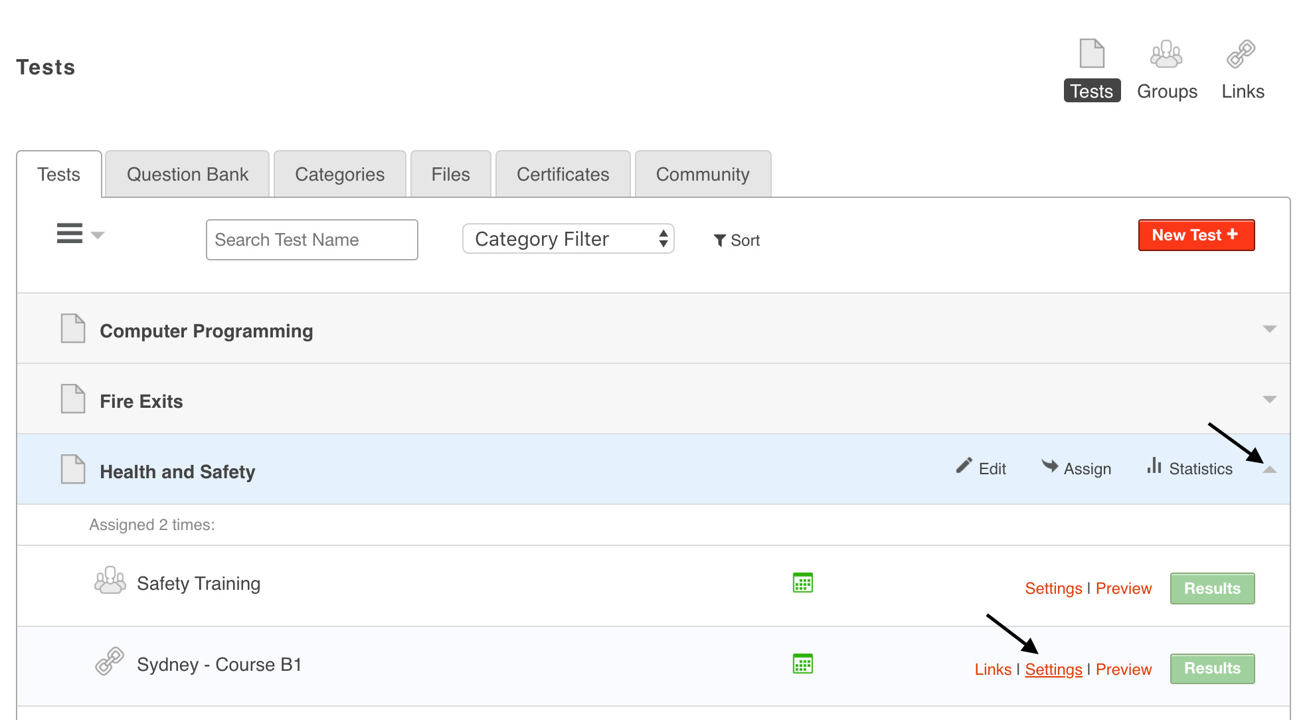Click the Tests document icon in header
Screen dimensions: 1307x720
tap(1092, 54)
